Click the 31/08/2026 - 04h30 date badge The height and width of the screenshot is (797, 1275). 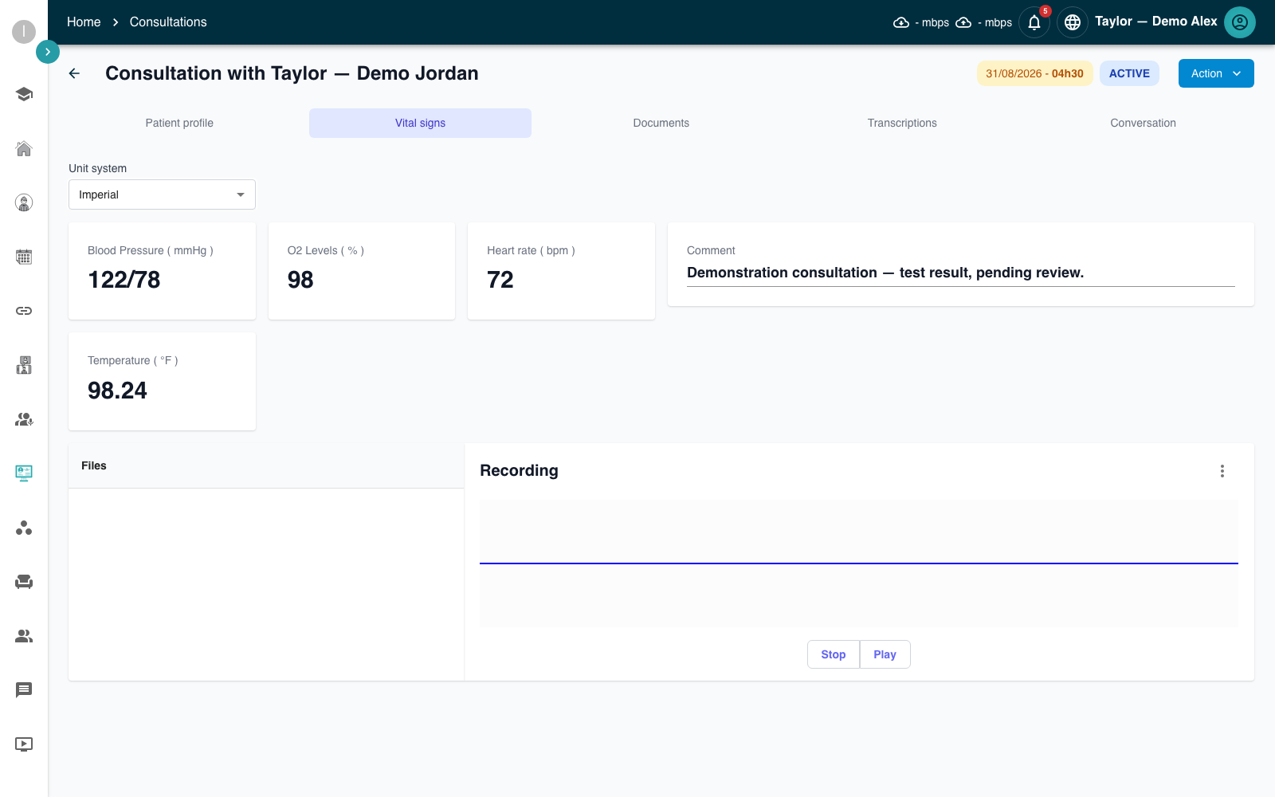(1034, 73)
